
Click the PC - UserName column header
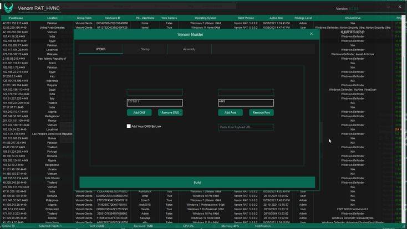[145, 18]
